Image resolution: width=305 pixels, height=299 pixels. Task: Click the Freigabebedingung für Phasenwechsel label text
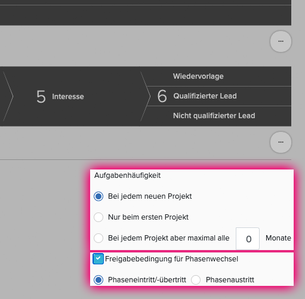tap(171, 259)
